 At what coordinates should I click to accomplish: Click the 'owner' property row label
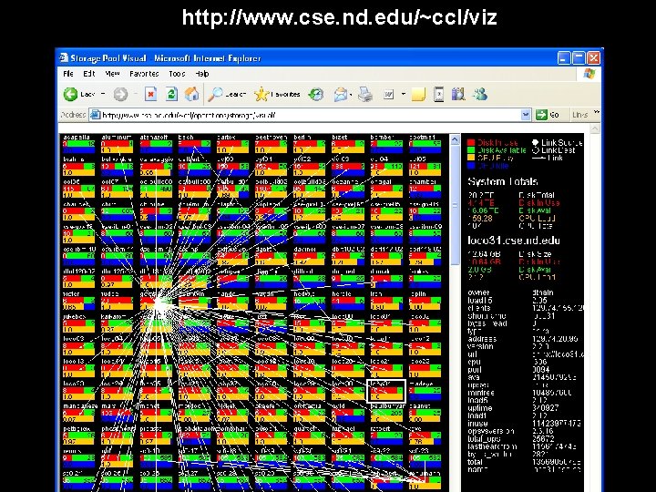pyautogui.click(x=478, y=292)
